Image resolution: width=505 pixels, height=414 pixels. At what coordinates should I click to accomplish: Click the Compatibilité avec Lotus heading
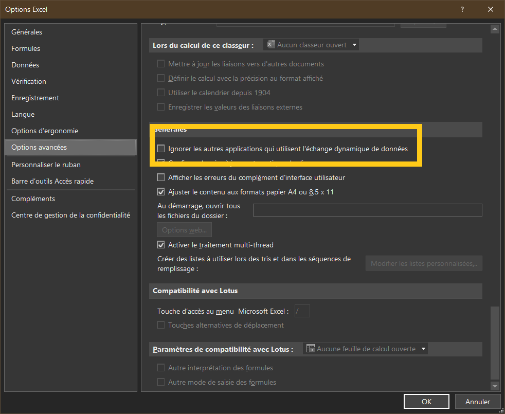click(195, 291)
